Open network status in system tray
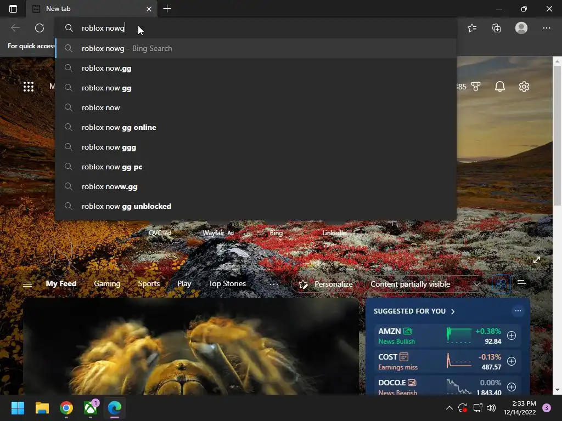The height and width of the screenshot is (421, 562). tap(477, 408)
